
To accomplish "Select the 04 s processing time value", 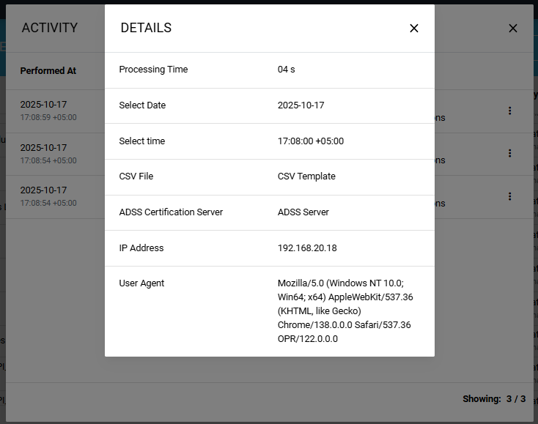I will click(x=286, y=70).
